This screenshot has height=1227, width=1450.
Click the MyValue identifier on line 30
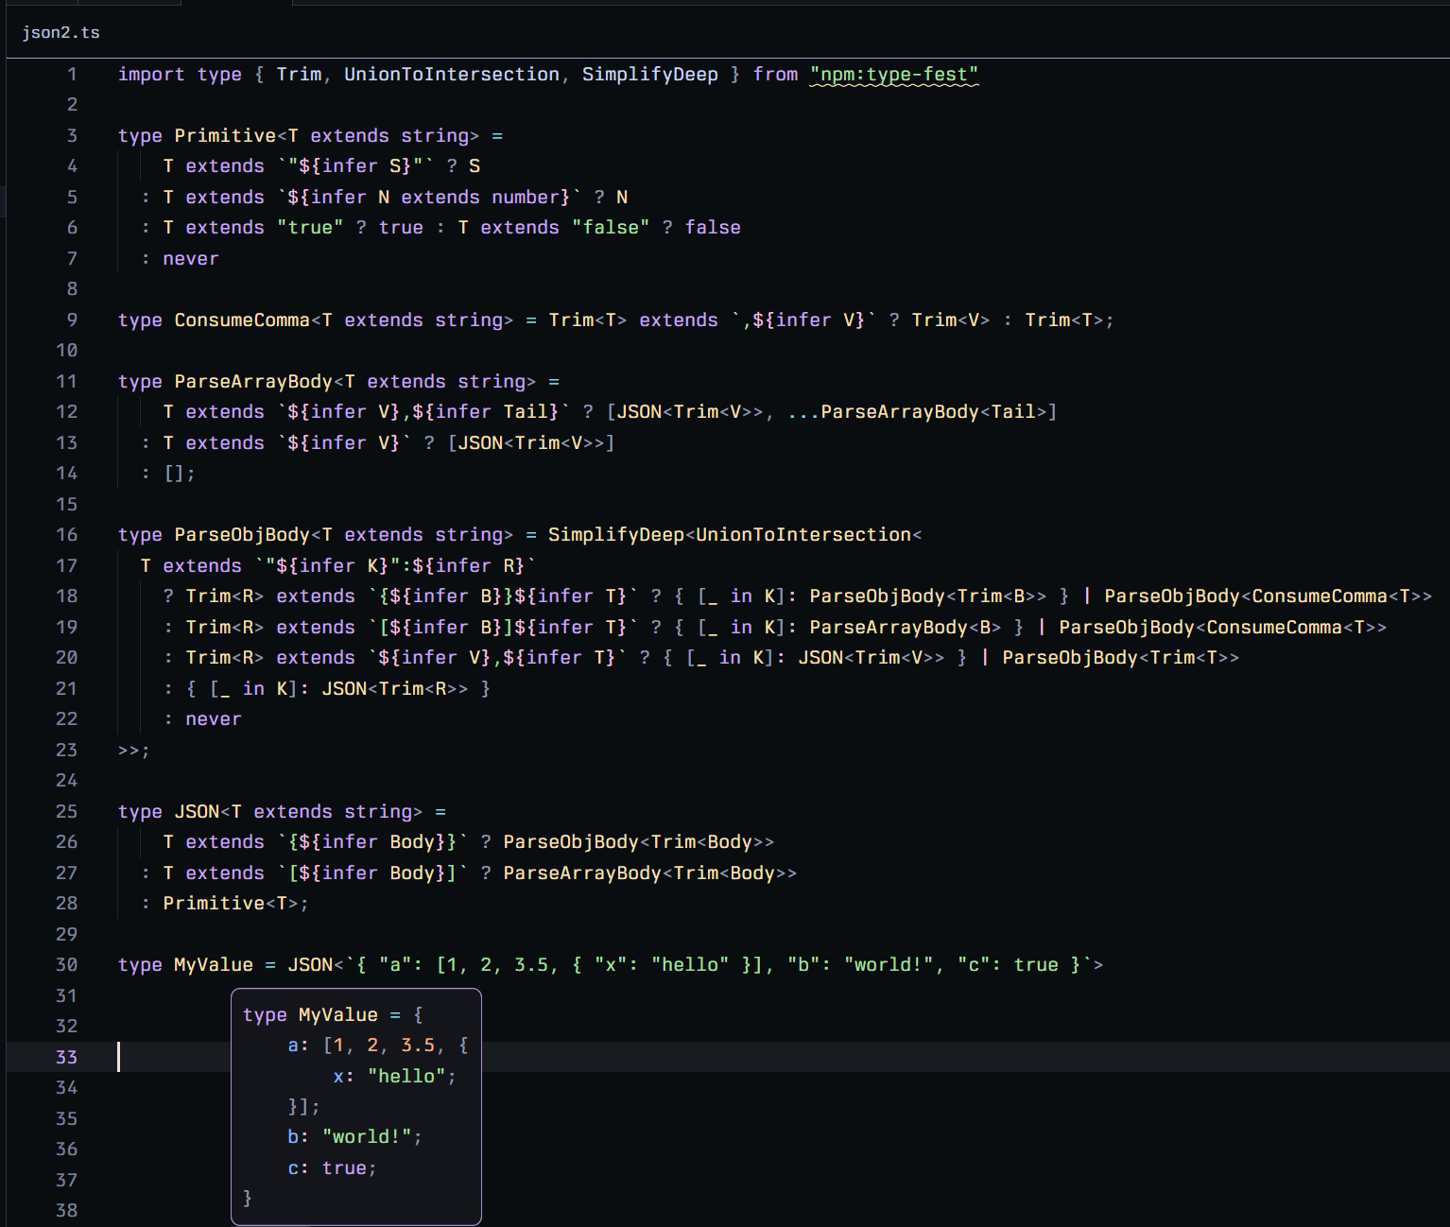click(214, 965)
